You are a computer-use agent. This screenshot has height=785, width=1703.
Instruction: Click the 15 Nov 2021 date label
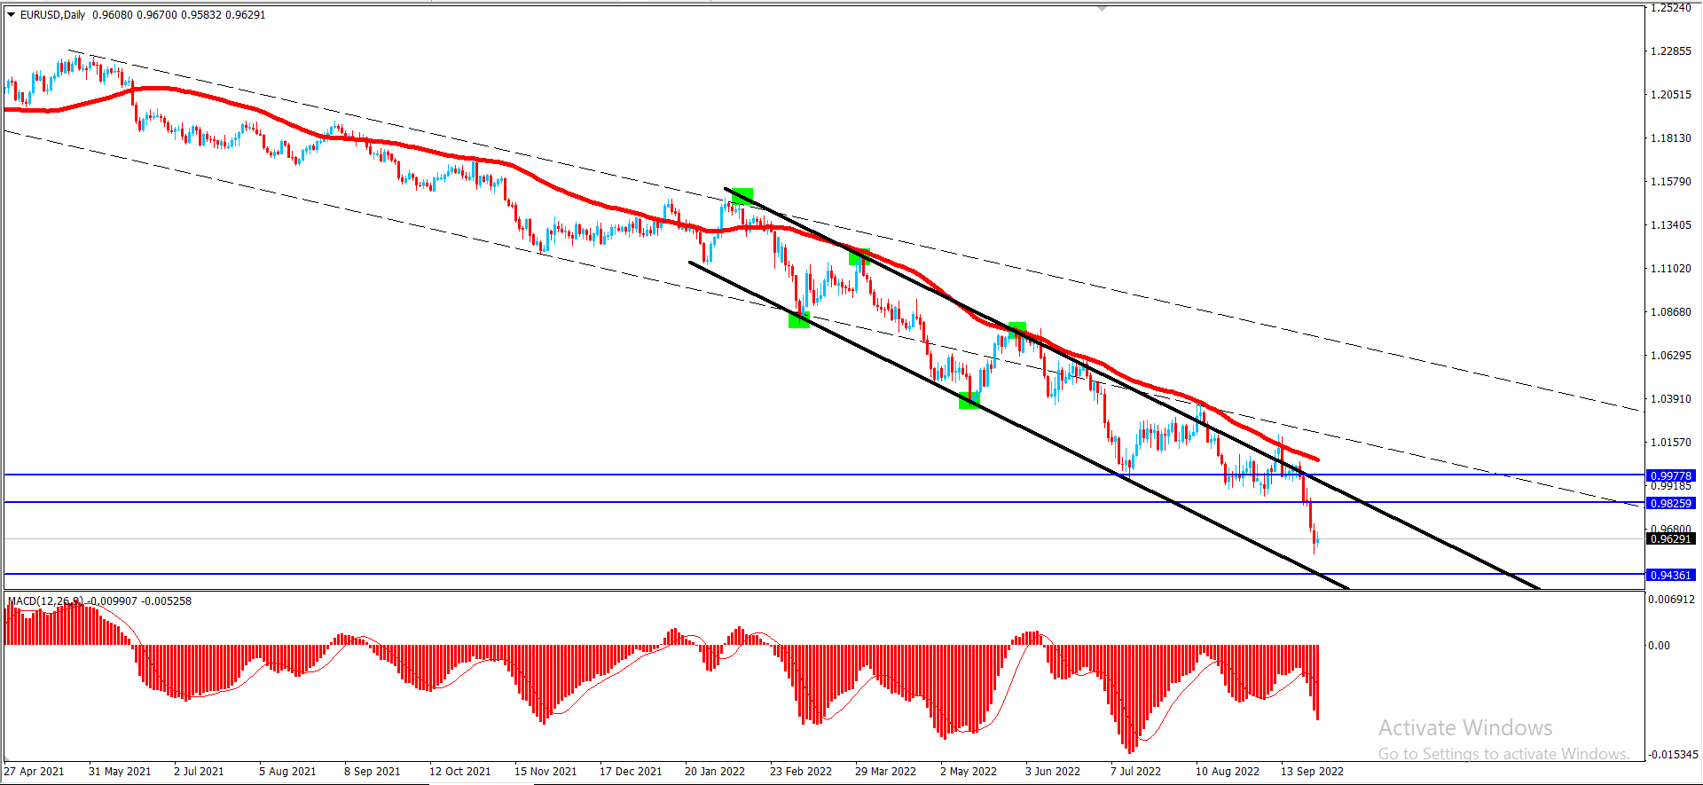tap(545, 771)
